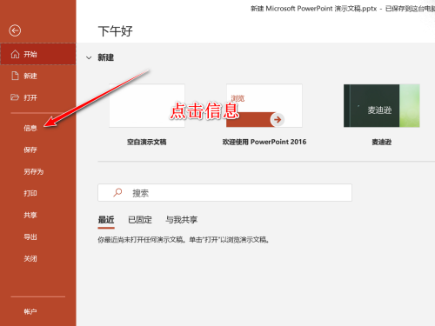Click 关闭 in the sidebar
Screen dimensions: 435x326
tap(30, 258)
